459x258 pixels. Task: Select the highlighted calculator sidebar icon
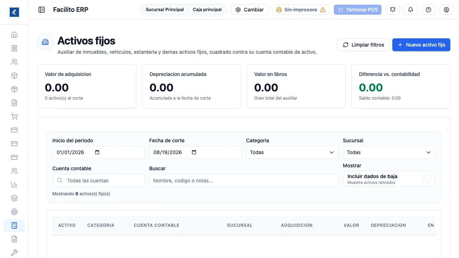pyautogui.click(x=14, y=225)
